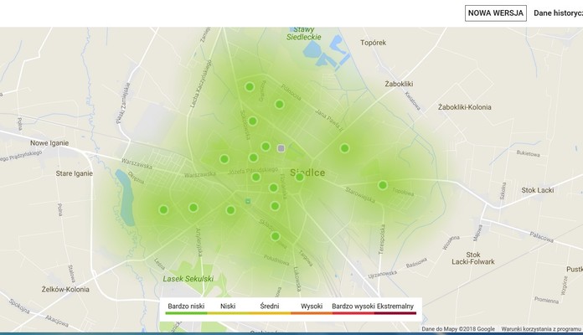Select the westernmost green sensor marker
Image resolution: width=583 pixels, height=335 pixels.
tap(163, 210)
